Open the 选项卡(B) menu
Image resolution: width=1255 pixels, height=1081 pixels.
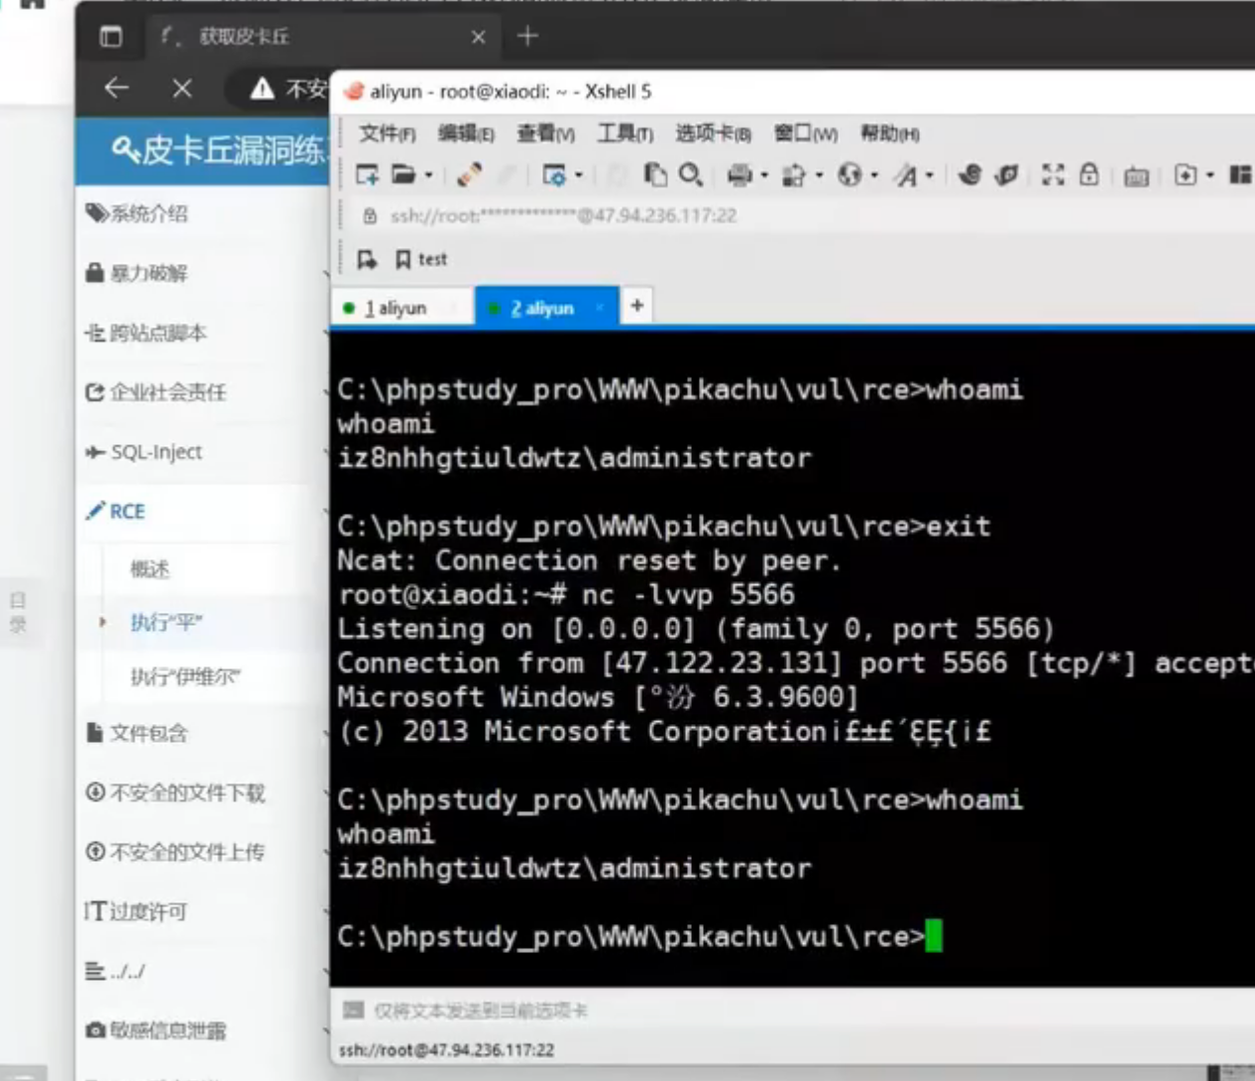coord(713,133)
